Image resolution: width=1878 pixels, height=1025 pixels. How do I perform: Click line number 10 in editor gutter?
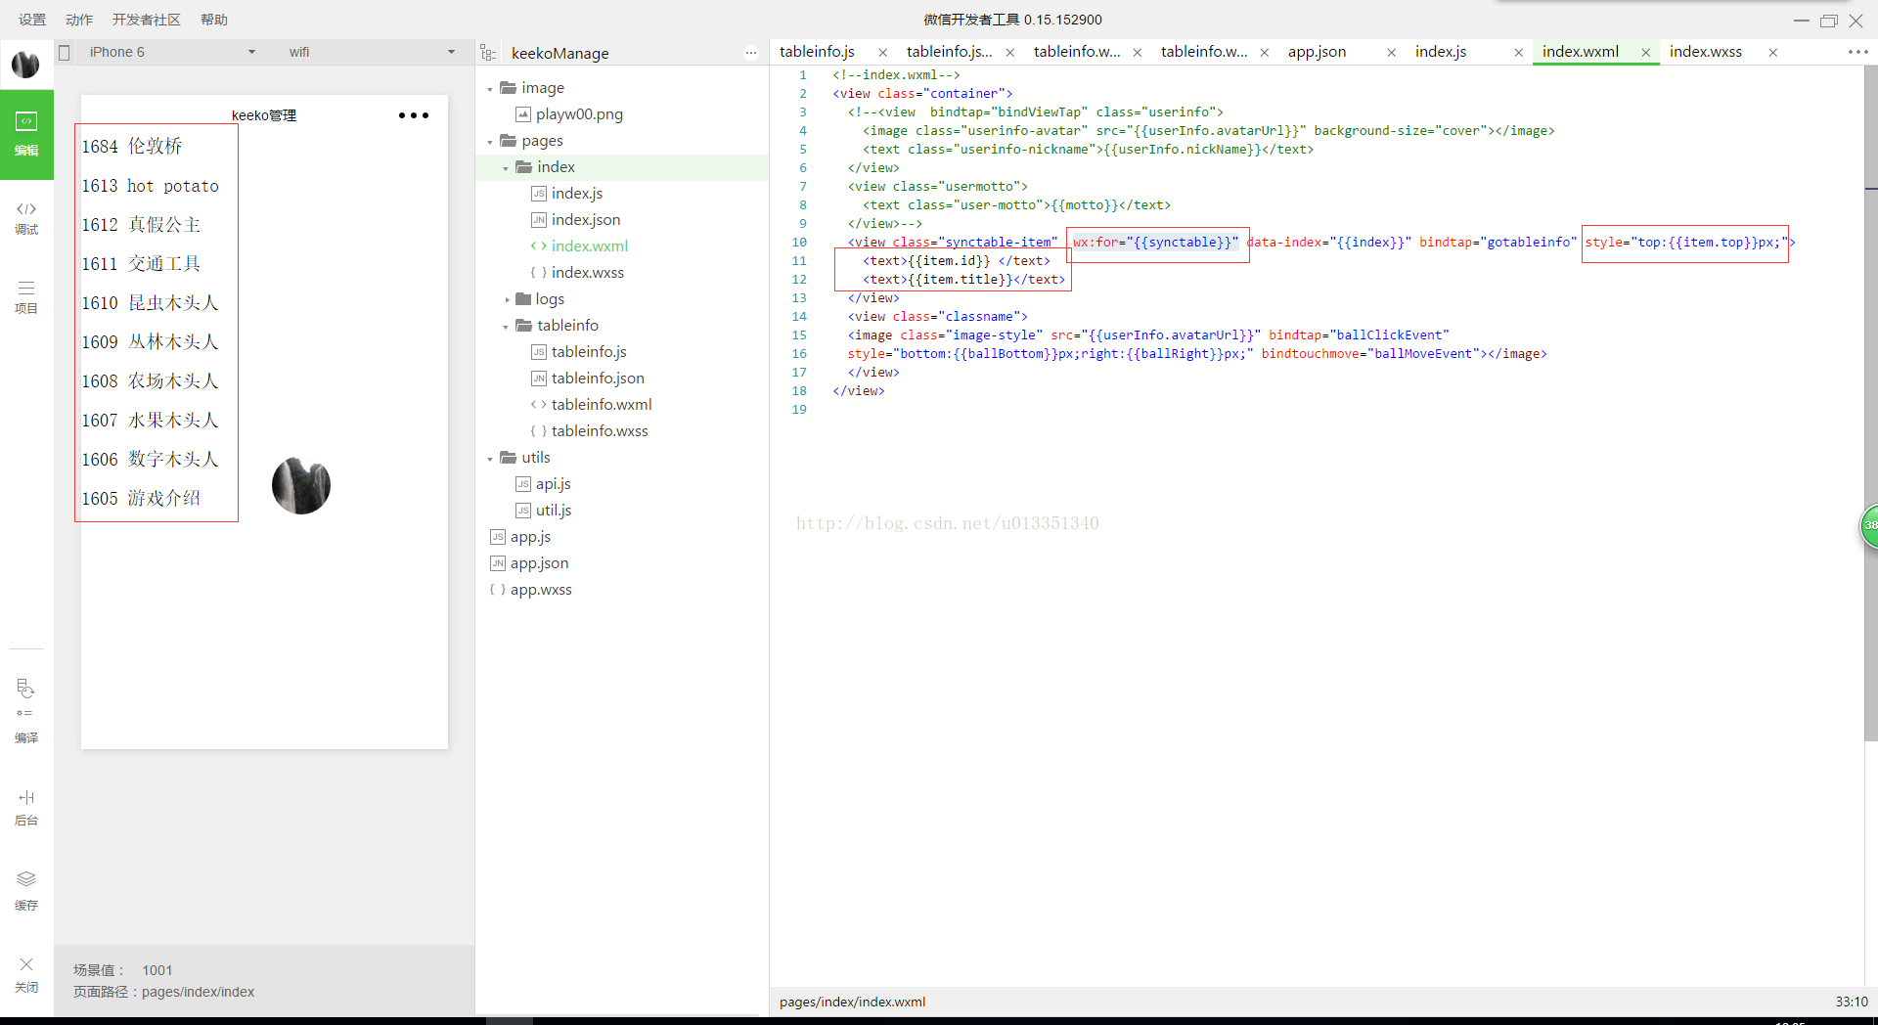tap(799, 243)
